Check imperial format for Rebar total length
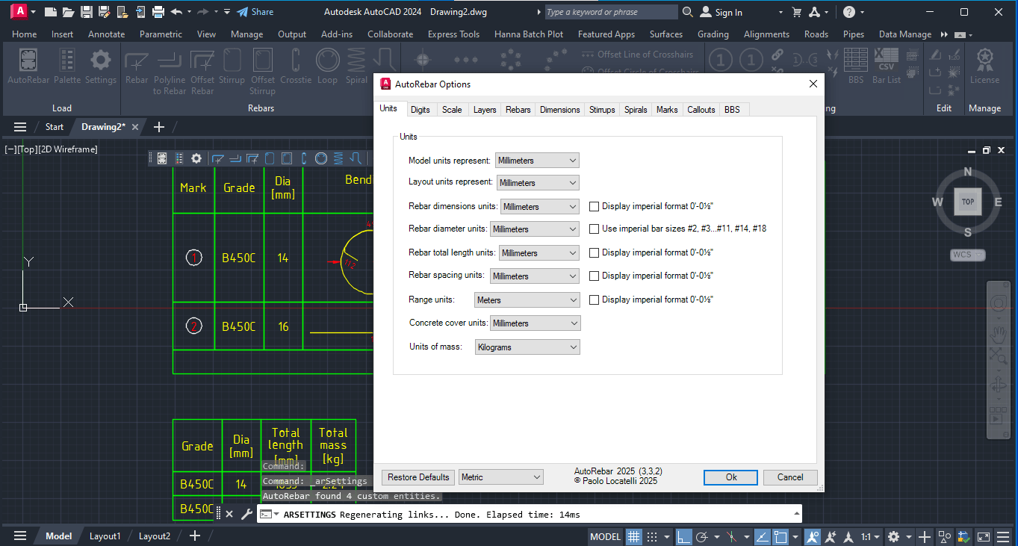Image resolution: width=1018 pixels, height=546 pixels. pyautogui.click(x=595, y=252)
